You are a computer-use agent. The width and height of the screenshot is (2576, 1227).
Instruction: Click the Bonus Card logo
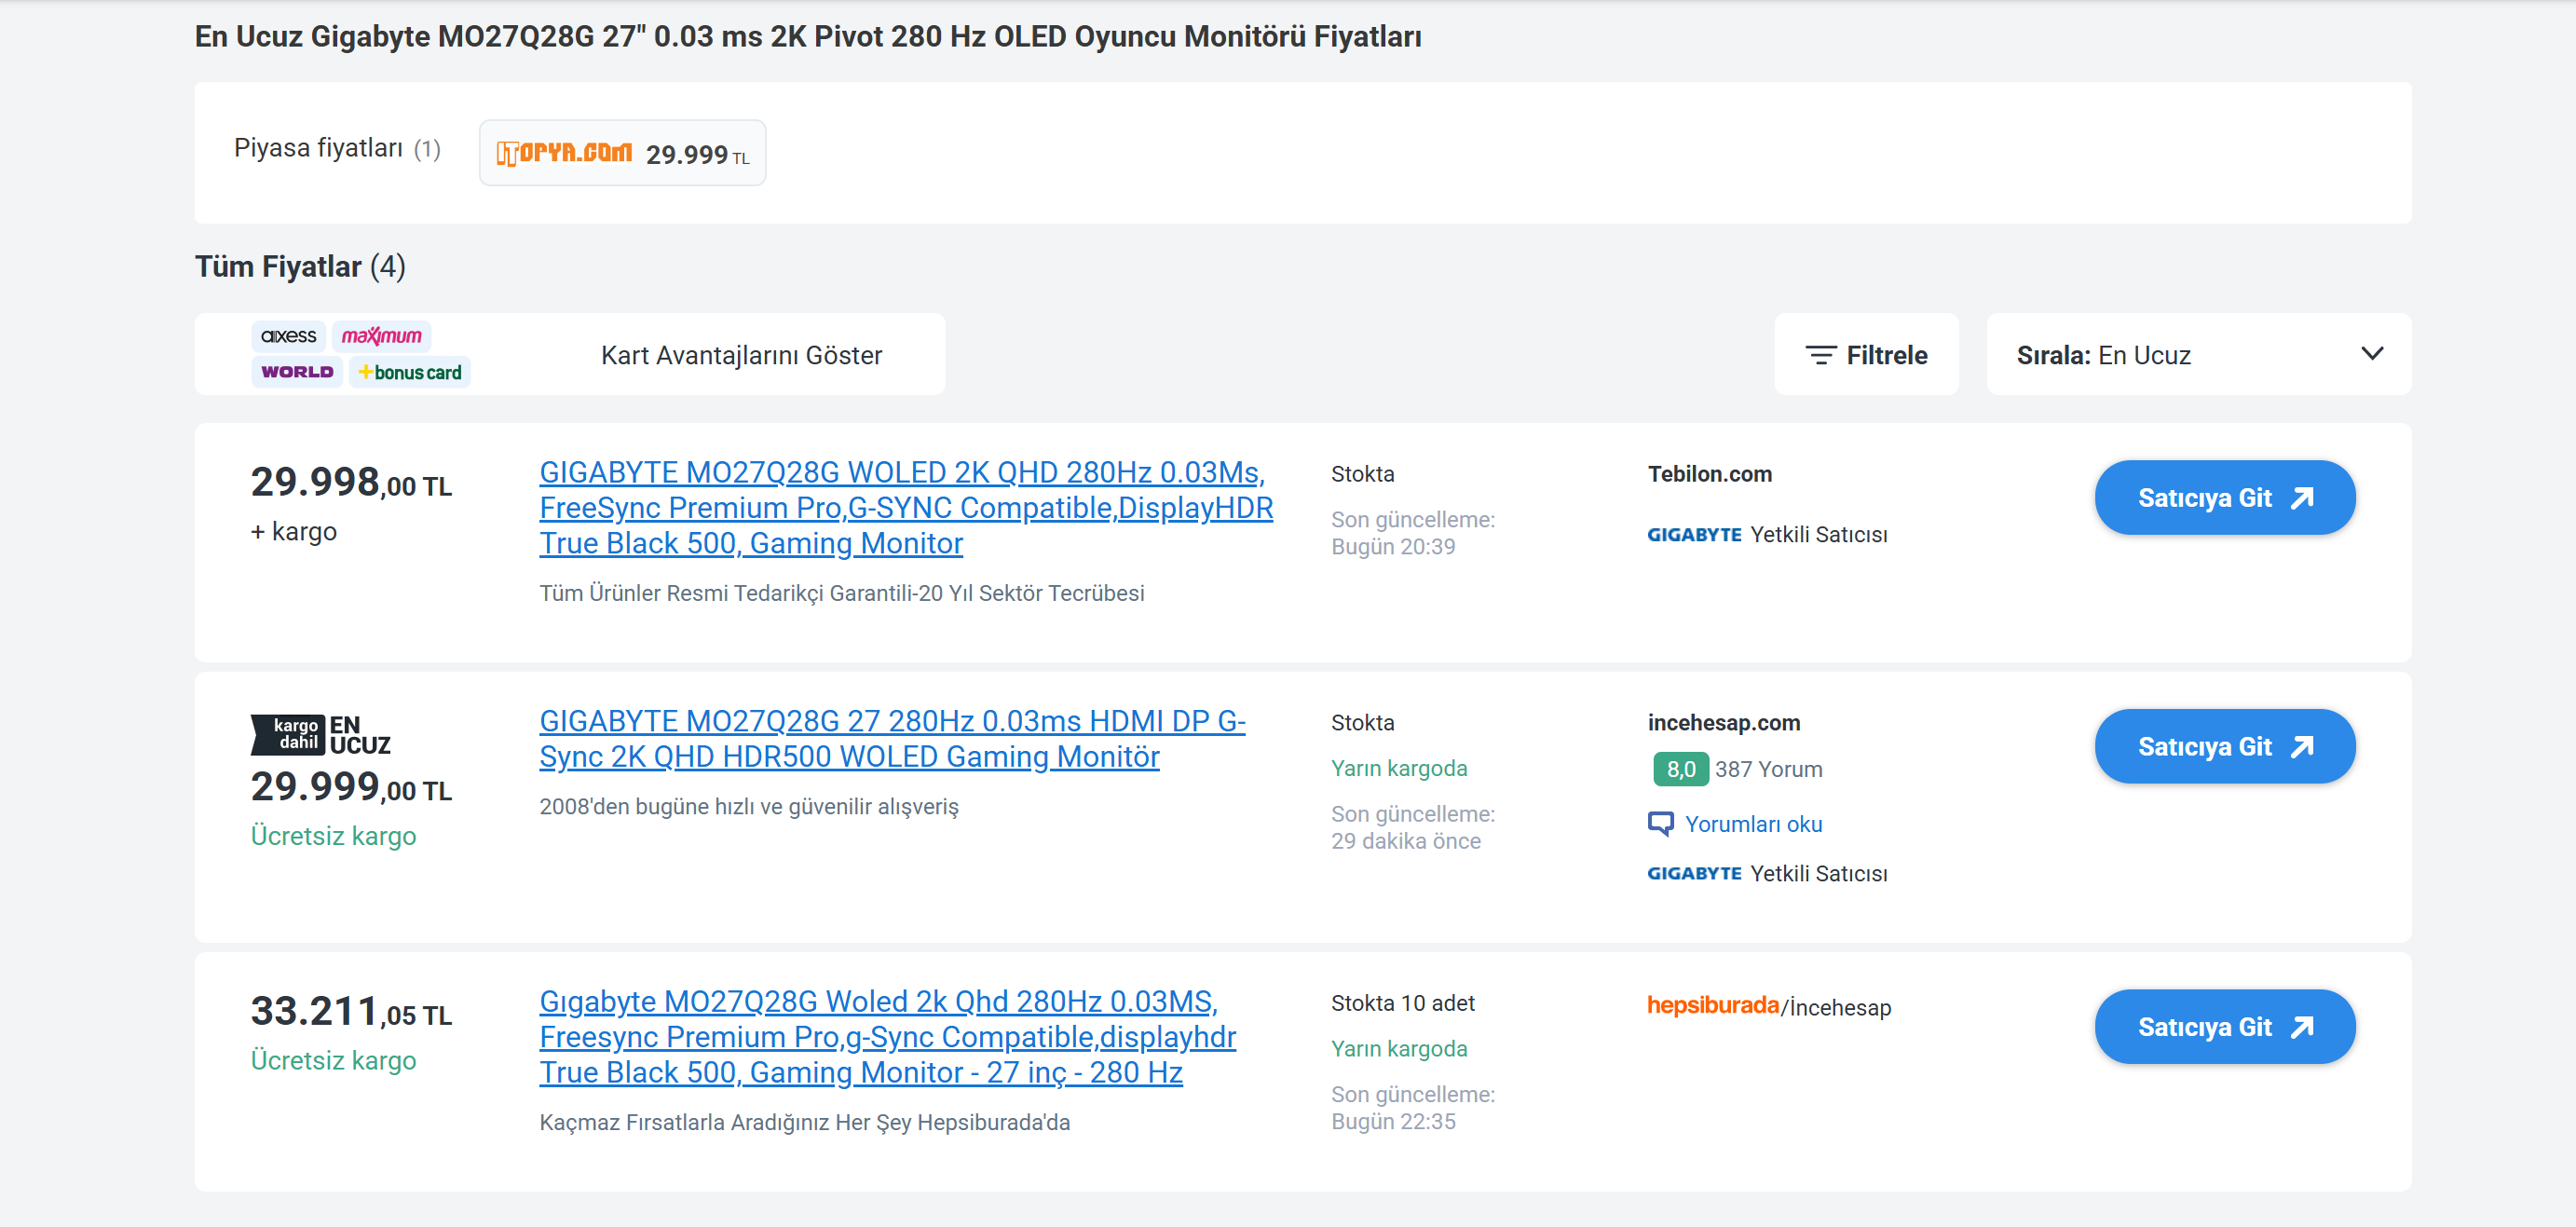[x=410, y=372]
